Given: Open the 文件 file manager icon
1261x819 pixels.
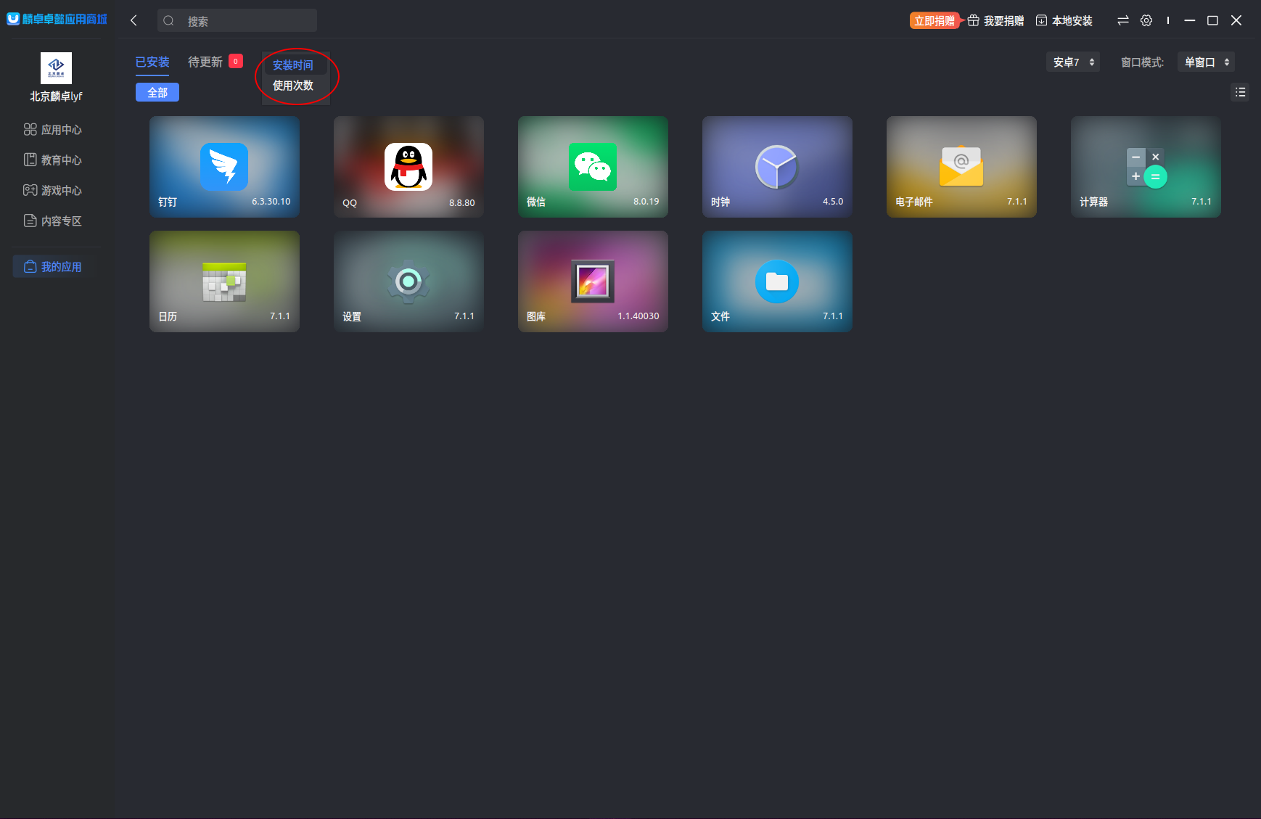Looking at the screenshot, I should point(777,281).
